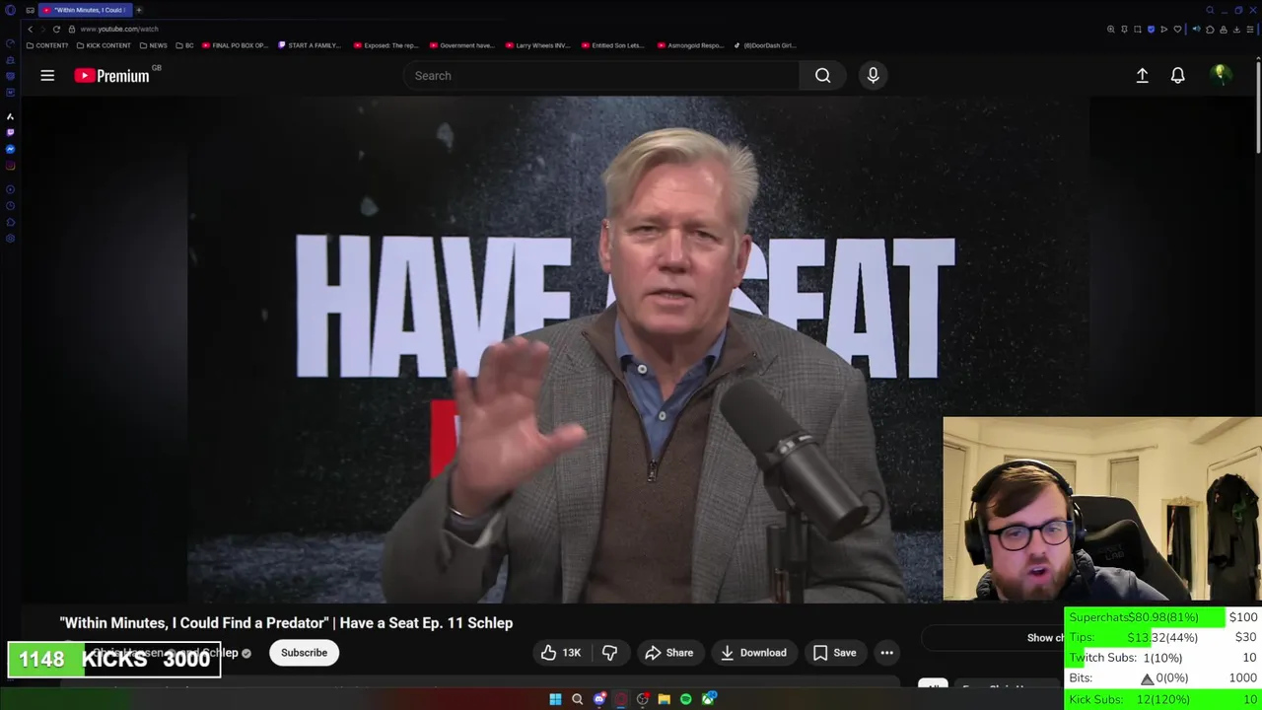Image resolution: width=1262 pixels, height=710 pixels.
Task: Start voice search with the microphone
Action: pyautogui.click(x=873, y=75)
